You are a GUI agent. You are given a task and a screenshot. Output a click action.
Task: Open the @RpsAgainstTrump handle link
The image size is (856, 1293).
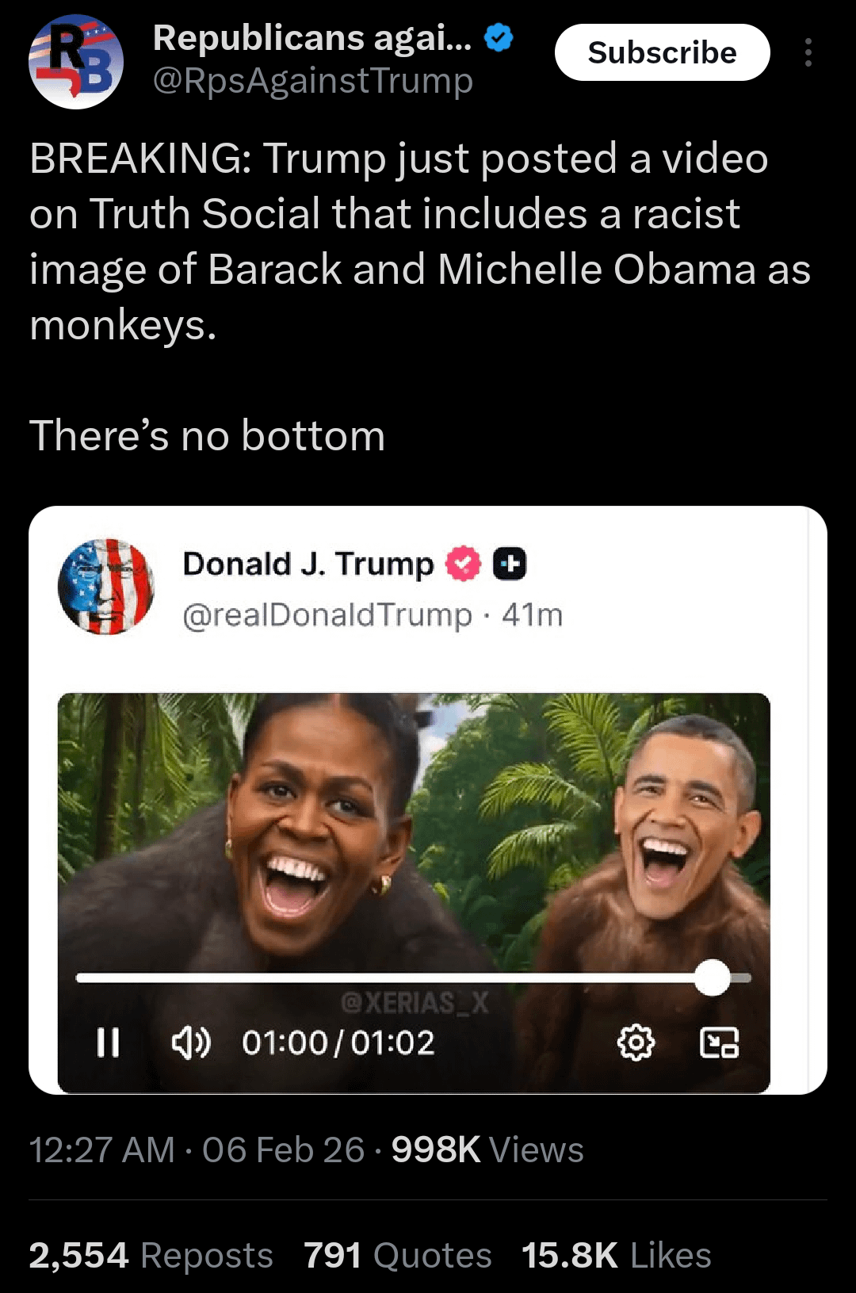pos(312,81)
